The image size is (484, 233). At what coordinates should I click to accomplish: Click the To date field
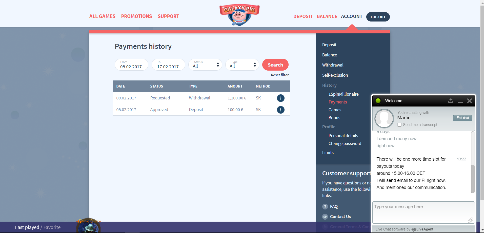click(168, 65)
